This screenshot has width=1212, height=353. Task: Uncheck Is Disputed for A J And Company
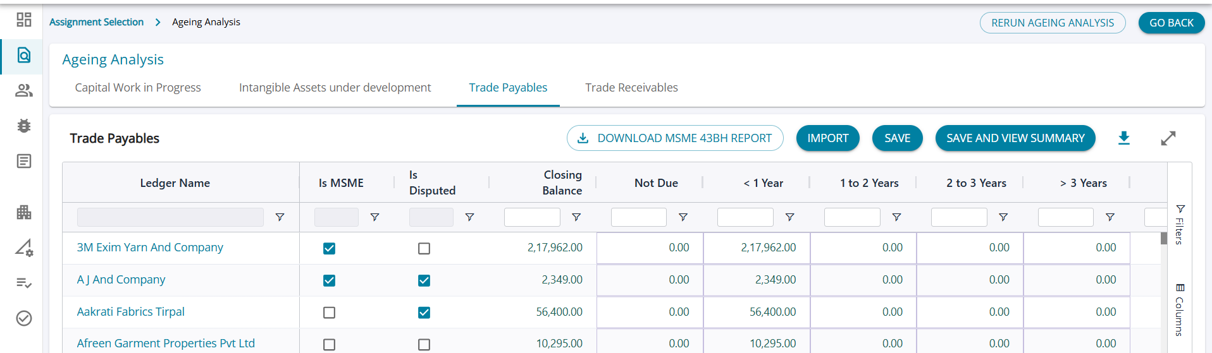[424, 280]
